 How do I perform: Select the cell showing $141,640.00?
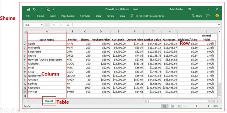(153, 88)
